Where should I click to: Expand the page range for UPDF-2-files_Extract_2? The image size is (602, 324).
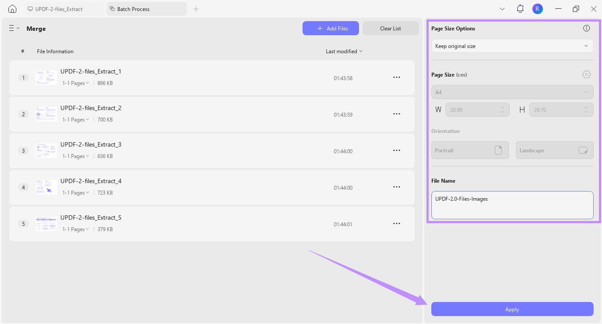coord(75,119)
